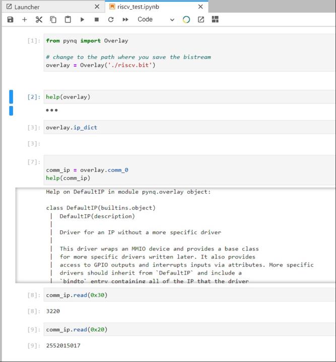Click the grid layout toolbar icon
The height and width of the screenshot is (362, 336).
coord(215,20)
